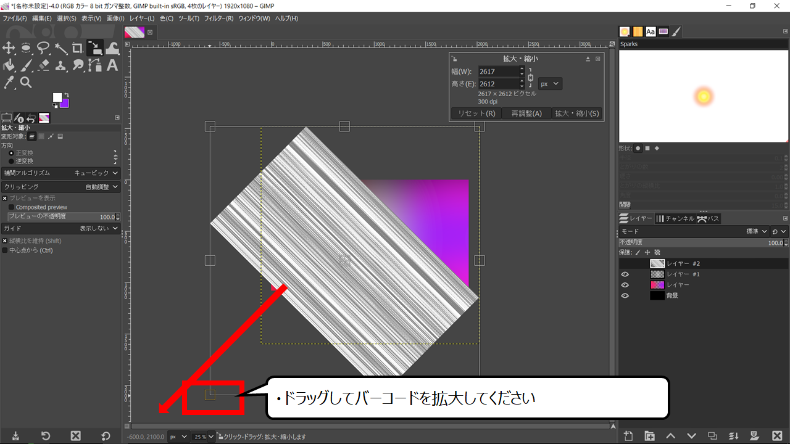Open ファイル(F) menu
Viewport: 790px width, 444px height.
(x=15, y=18)
